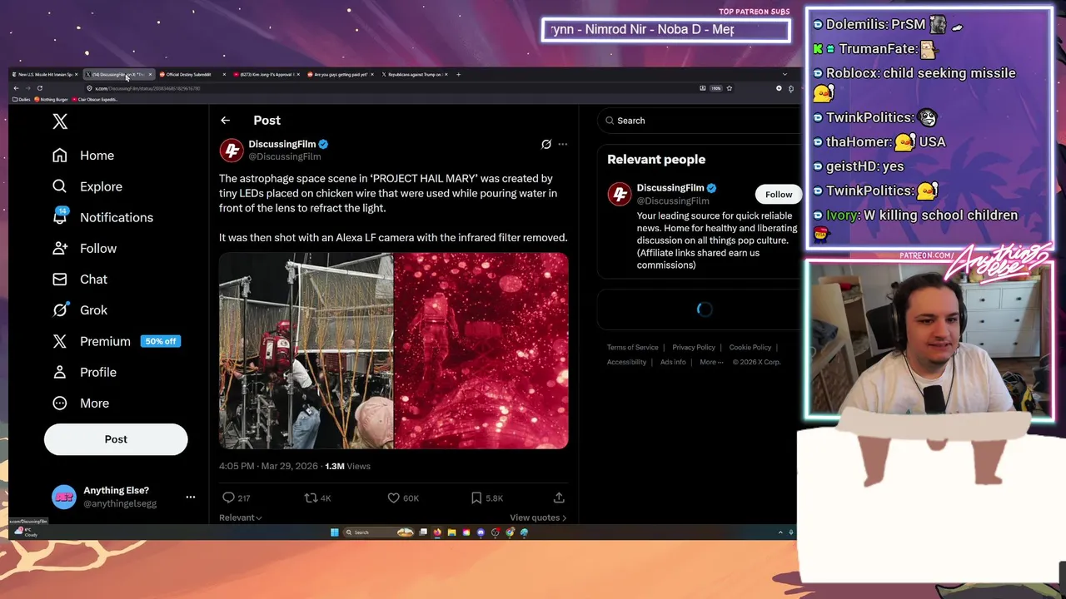The image size is (1066, 599).
Task: Open File Explorer from the taskbar
Action: [451, 532]
